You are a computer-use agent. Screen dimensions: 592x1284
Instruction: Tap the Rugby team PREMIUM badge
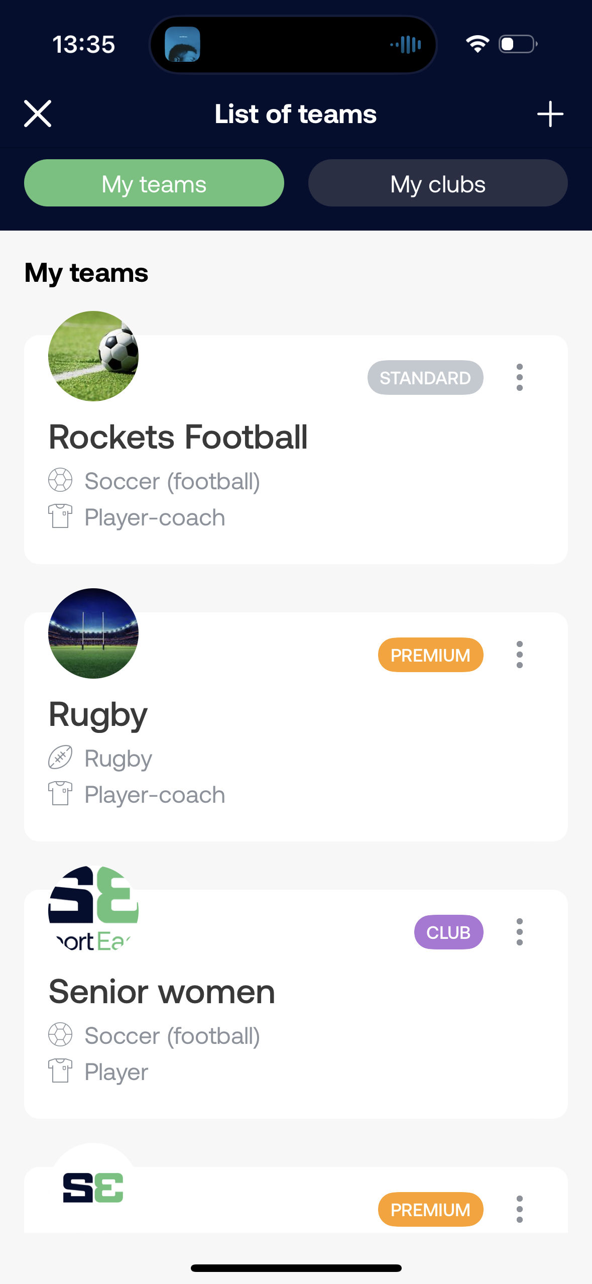pos(431,655)
